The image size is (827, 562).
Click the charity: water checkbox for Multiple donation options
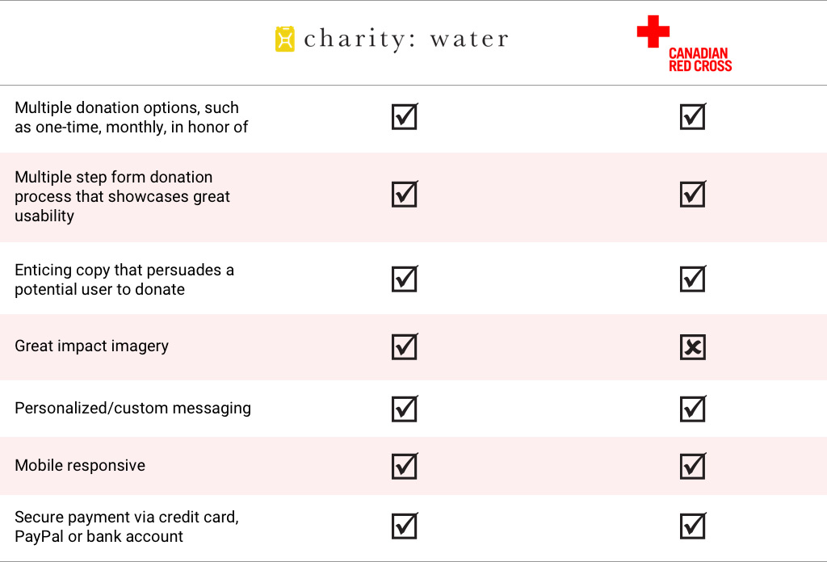(405, 116)
